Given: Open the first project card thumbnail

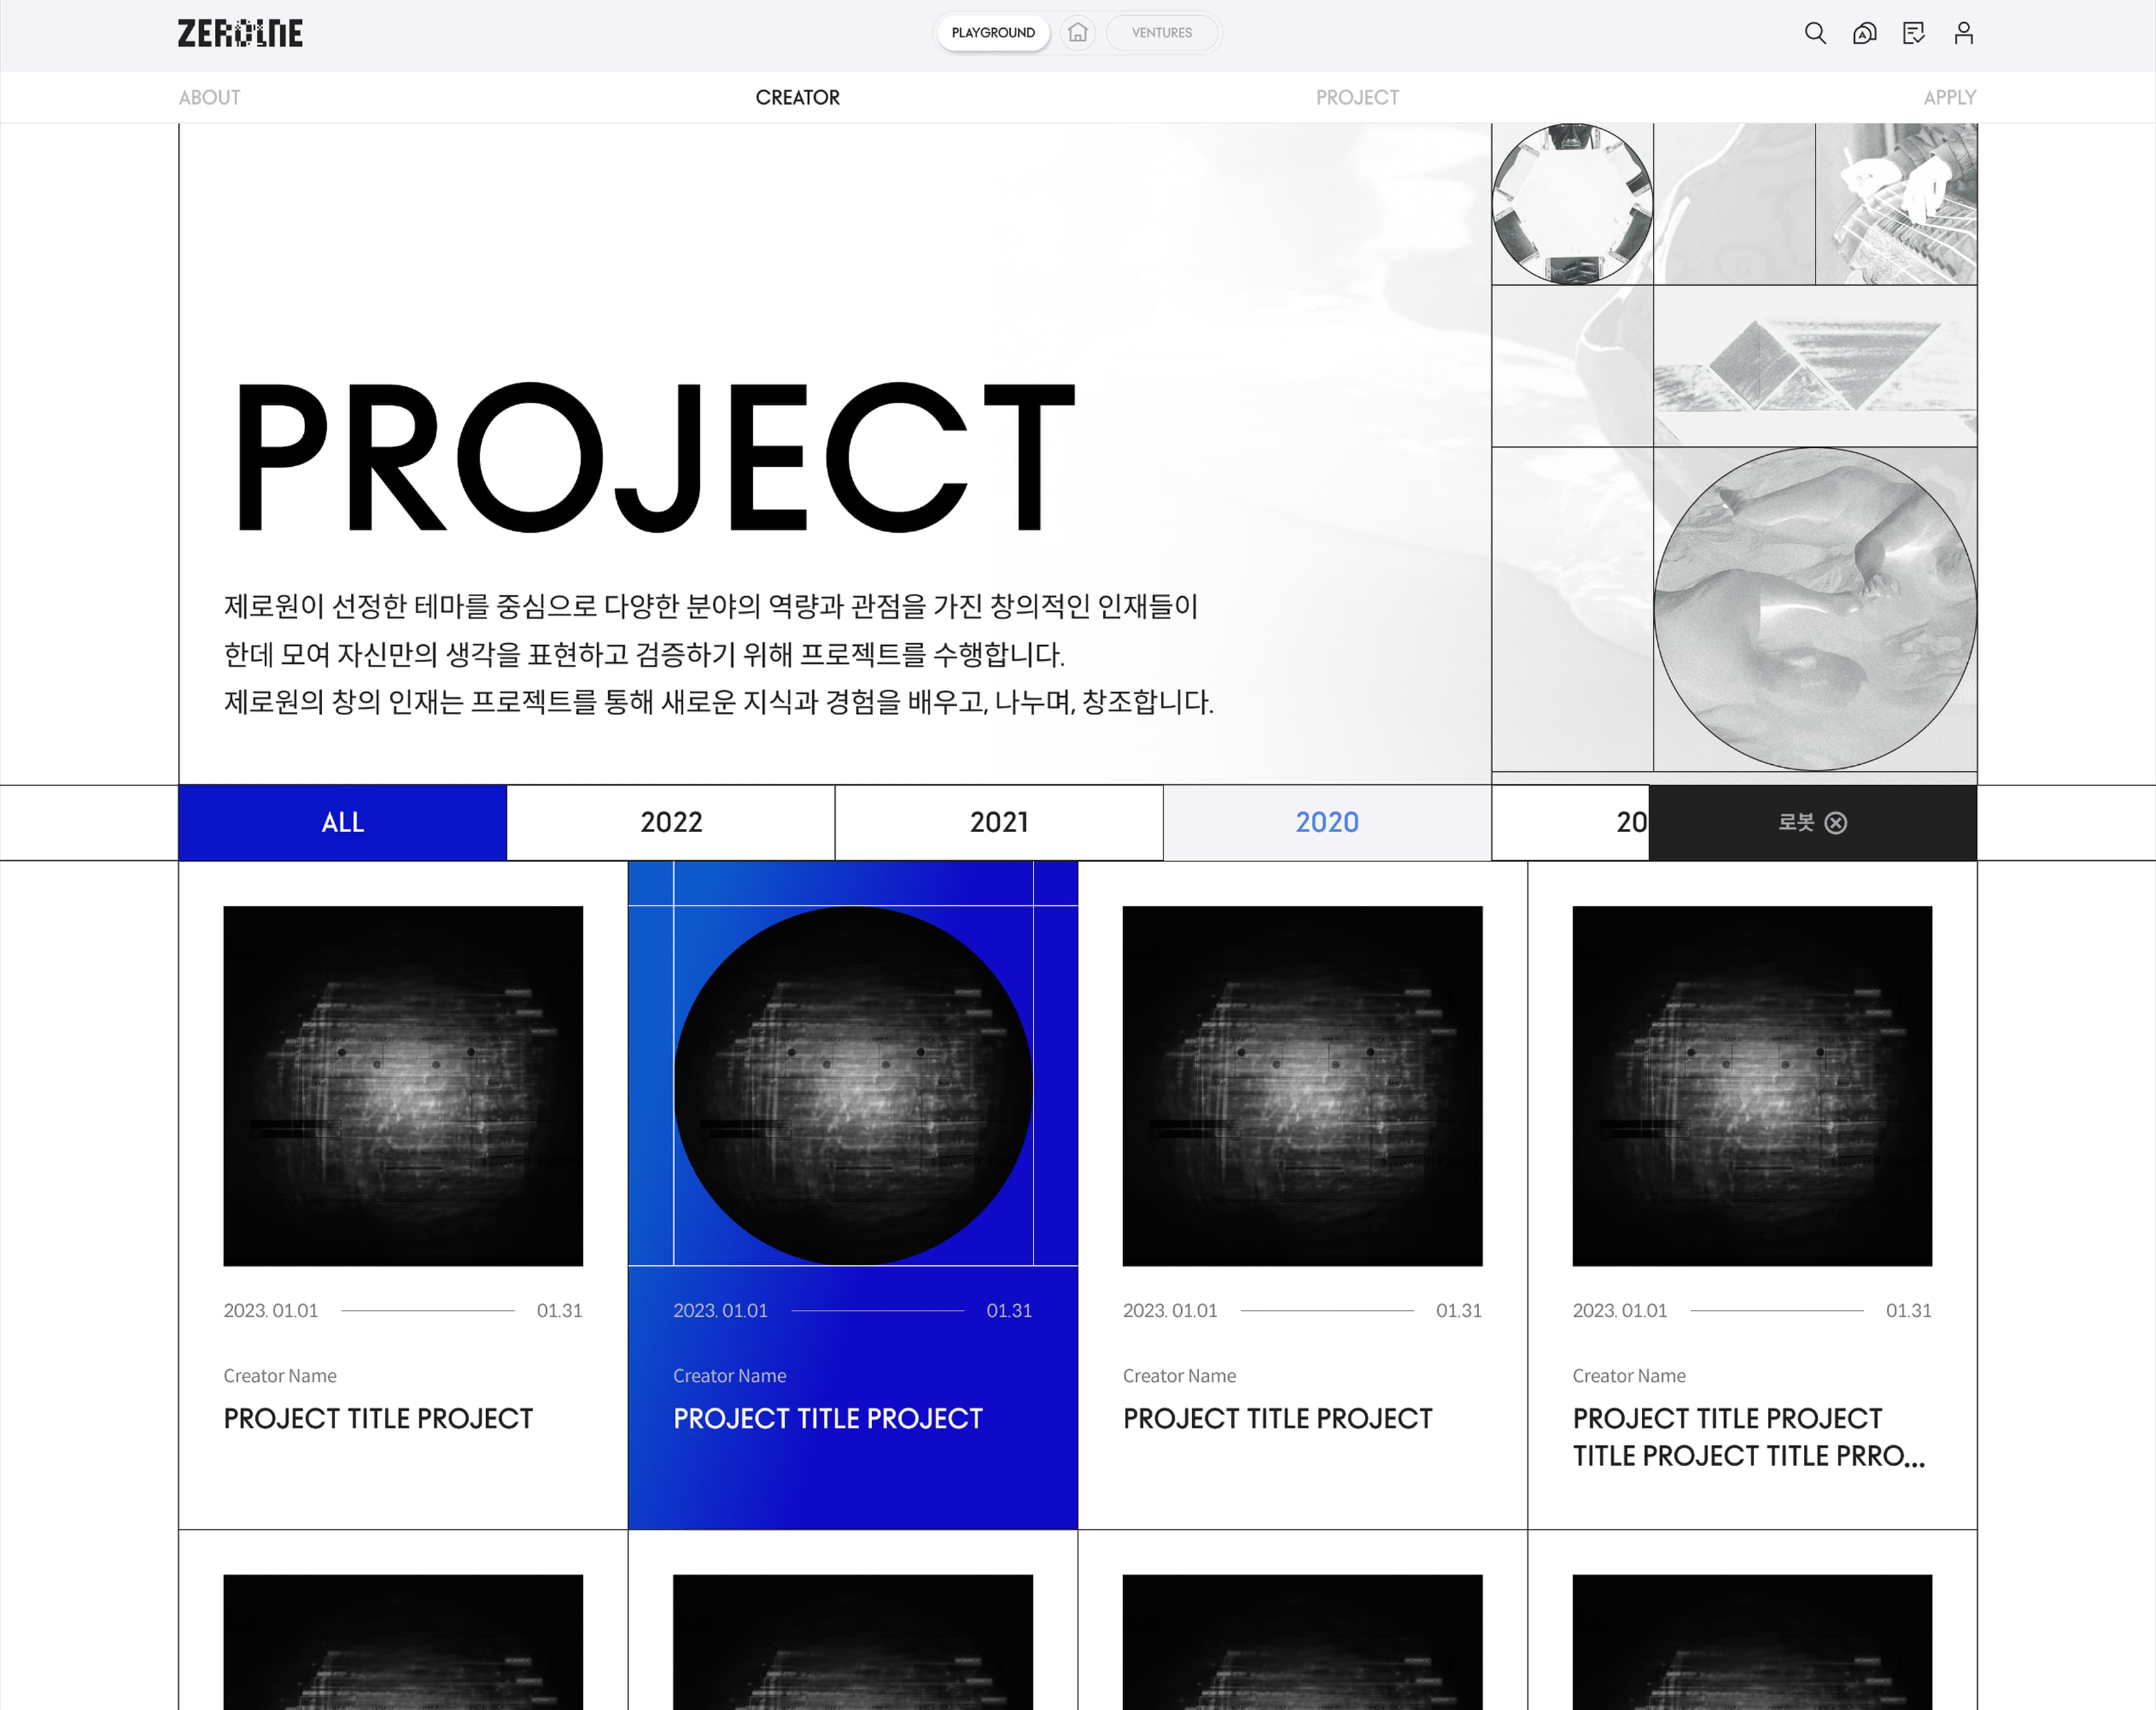Looking at the screenshot, I should [x=403, y=1086].
